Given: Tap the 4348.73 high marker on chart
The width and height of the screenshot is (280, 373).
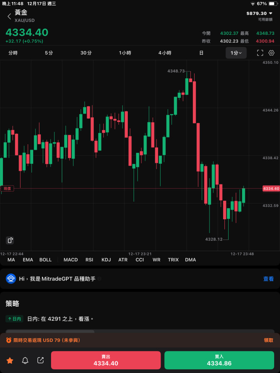Looking at the screenshot, I should pos(176,71).
